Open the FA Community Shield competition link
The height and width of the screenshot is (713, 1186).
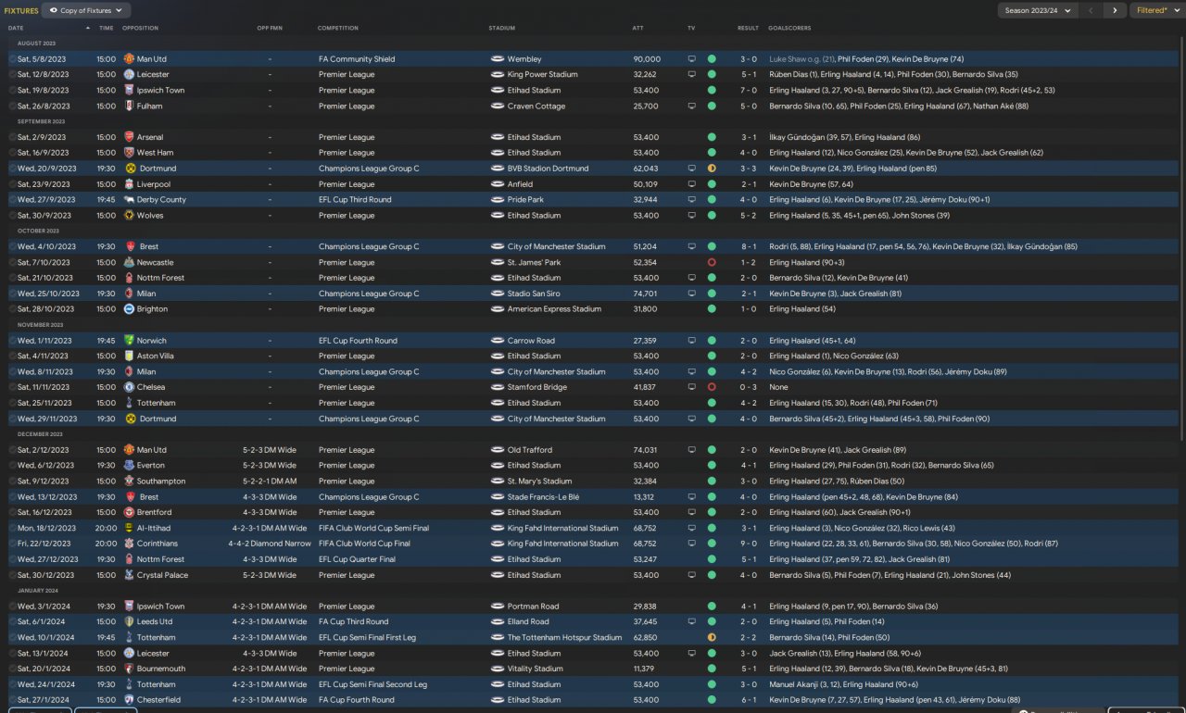pyautogui.click(x=357, y=59)
